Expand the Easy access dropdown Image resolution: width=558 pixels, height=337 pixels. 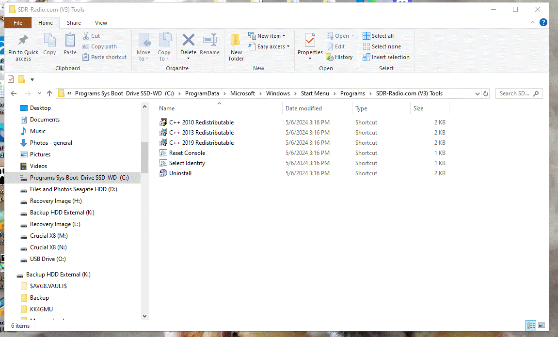coord(269,46)
